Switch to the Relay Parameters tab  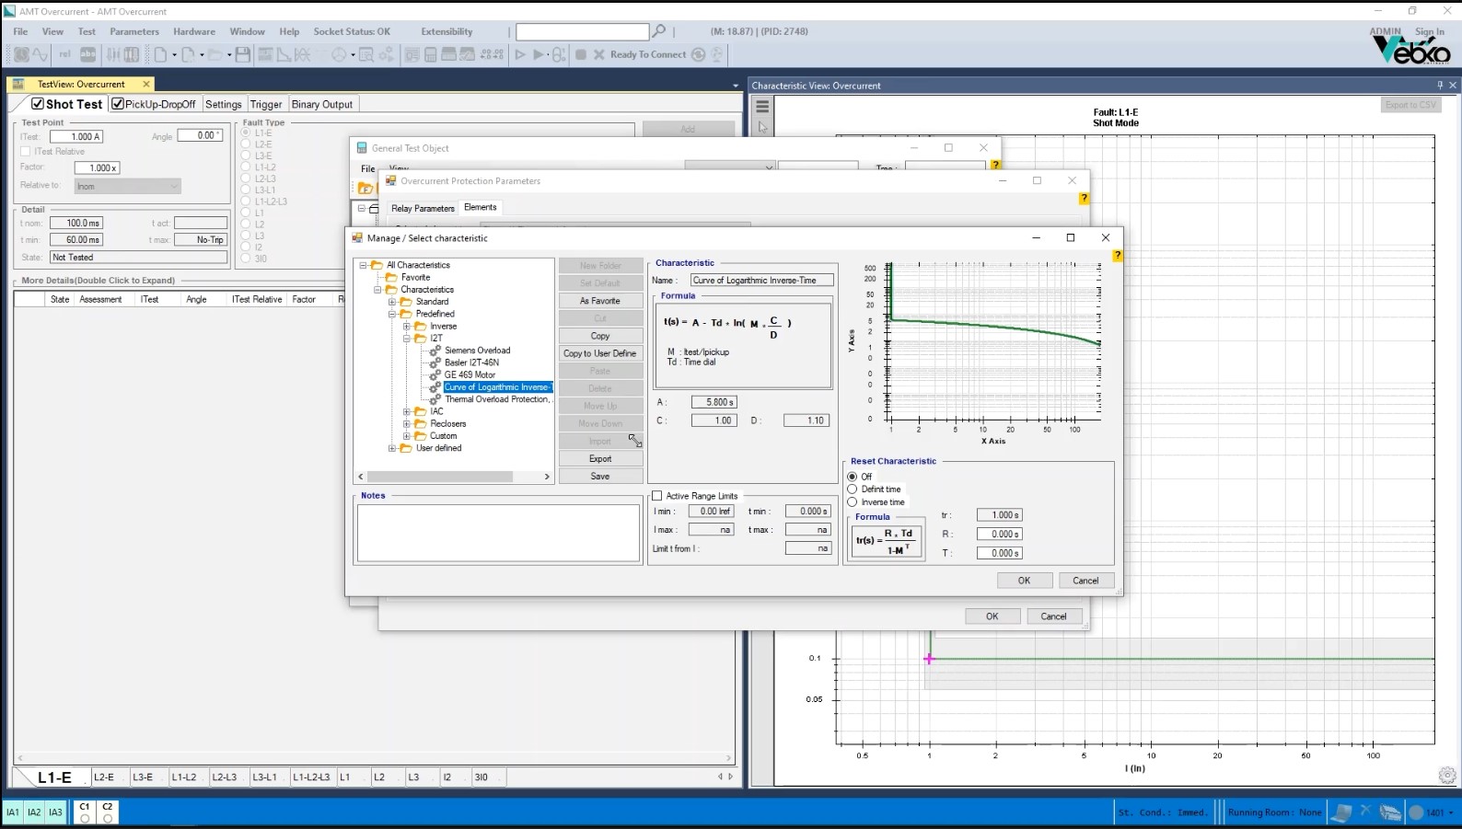423,208
